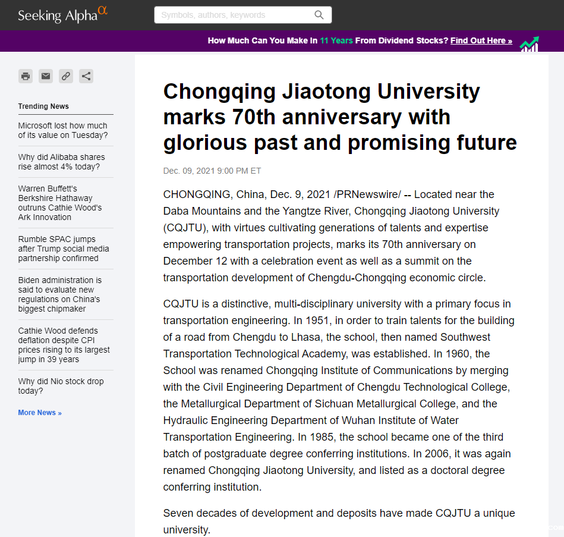Screen dimensions: 564x537
Task: Expand the trending list with 'More News »'
Action: click(40, 413)
